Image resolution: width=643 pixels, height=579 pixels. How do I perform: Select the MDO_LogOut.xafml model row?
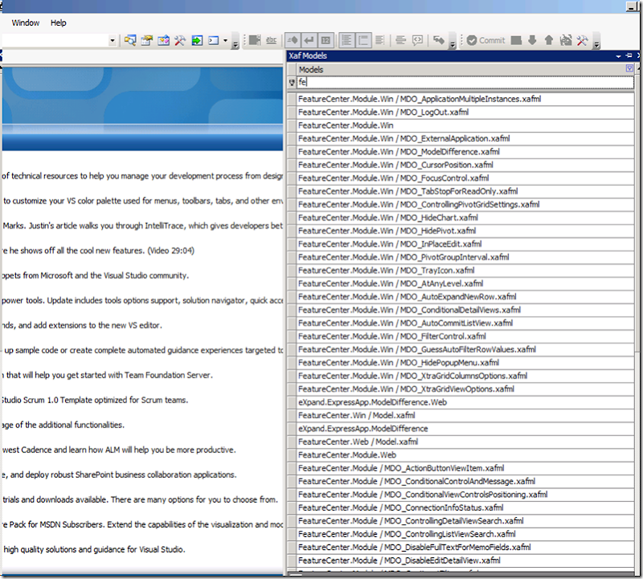coord(465,112)
